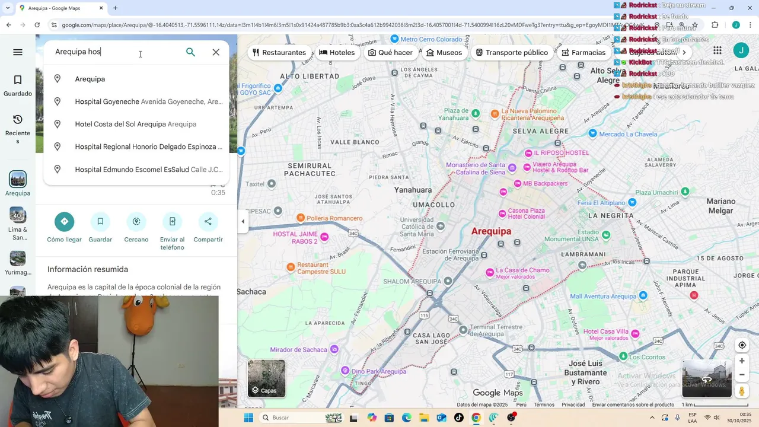This screenshot has width=759, height=427.
Task: Click the Dino Park Arequipa marker
Action: [x=345, y=370]
